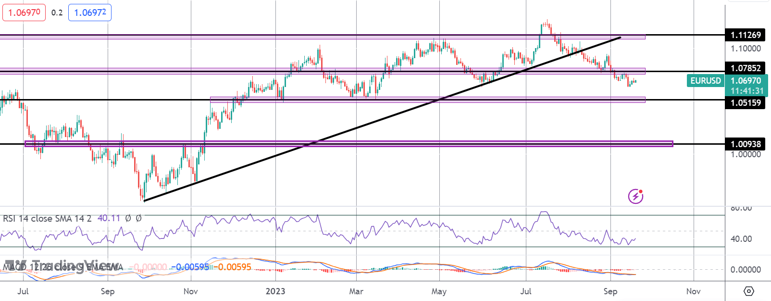Open chart settings hexagon icon in corner
The image size is (771, 301).
748,291
